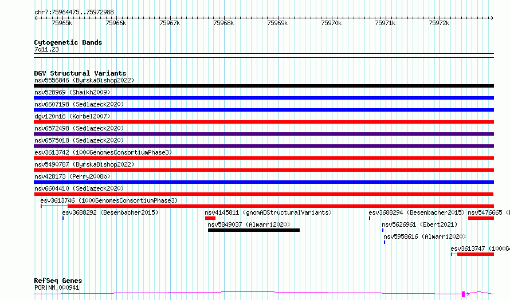Open variant nsv6604410 (Sedlazeck2020) label
Screen dimensions: 510x300
pyautogui.click(x=79, y=188)
